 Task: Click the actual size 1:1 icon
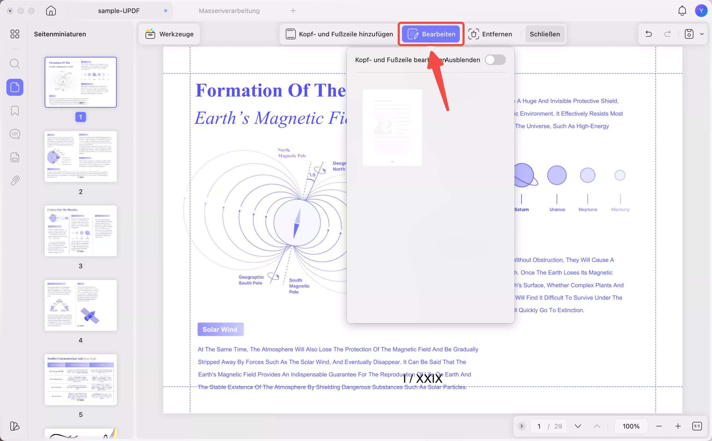tap(697, 426)
